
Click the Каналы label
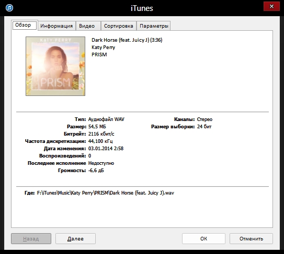[x=185, y=119]
